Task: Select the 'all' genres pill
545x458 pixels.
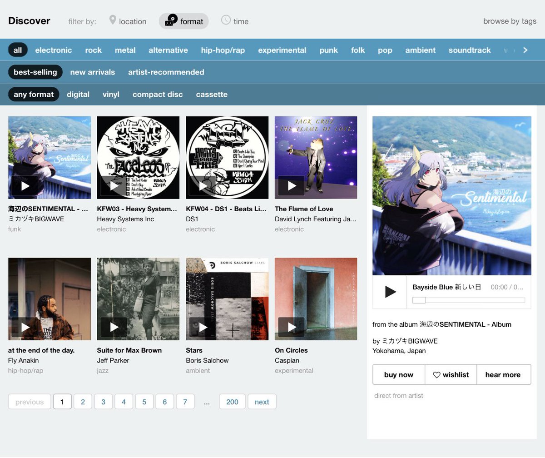Action: click(18, 50)
